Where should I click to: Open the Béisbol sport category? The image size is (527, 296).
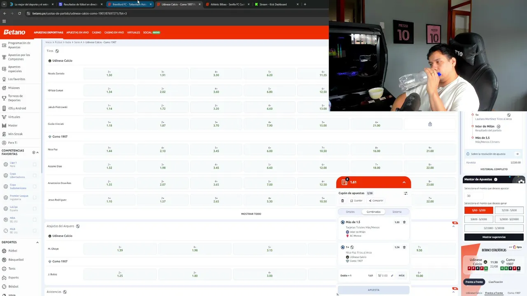(x=13, y=287)
